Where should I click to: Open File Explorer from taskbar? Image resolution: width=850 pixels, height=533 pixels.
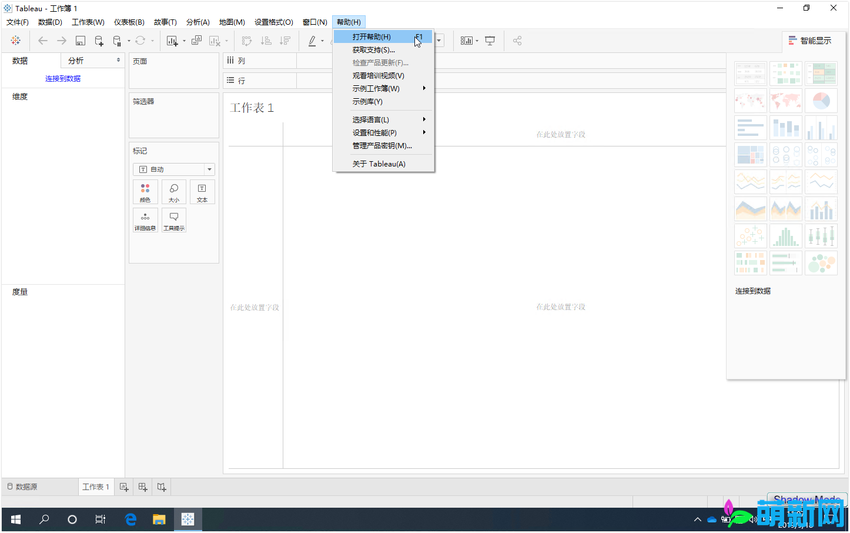[x=159, y=519]
